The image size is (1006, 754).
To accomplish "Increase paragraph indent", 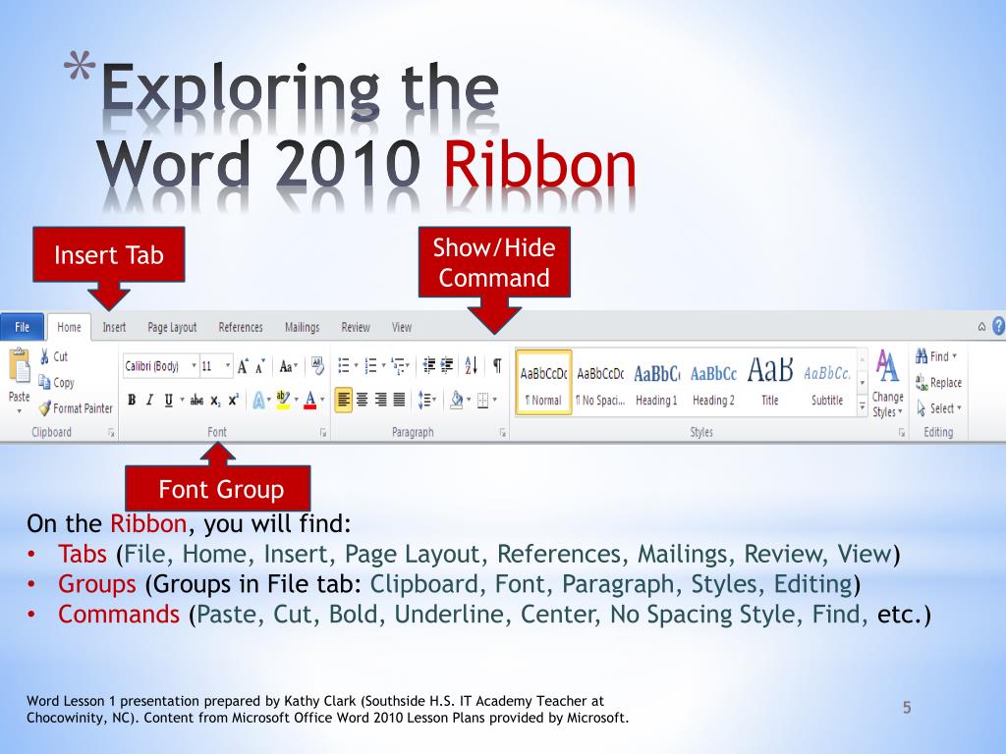I will [x=447, y=365].
